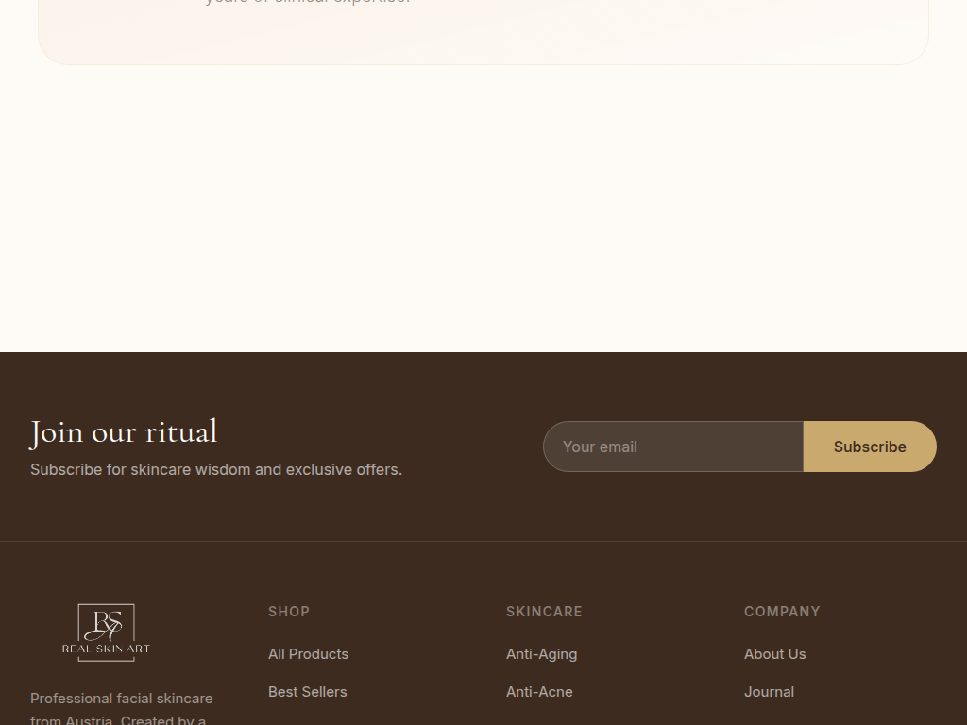This screenshot has width=967, height=725.
Task: Click the RS monogram inside the logo
Action: point(106,625)
